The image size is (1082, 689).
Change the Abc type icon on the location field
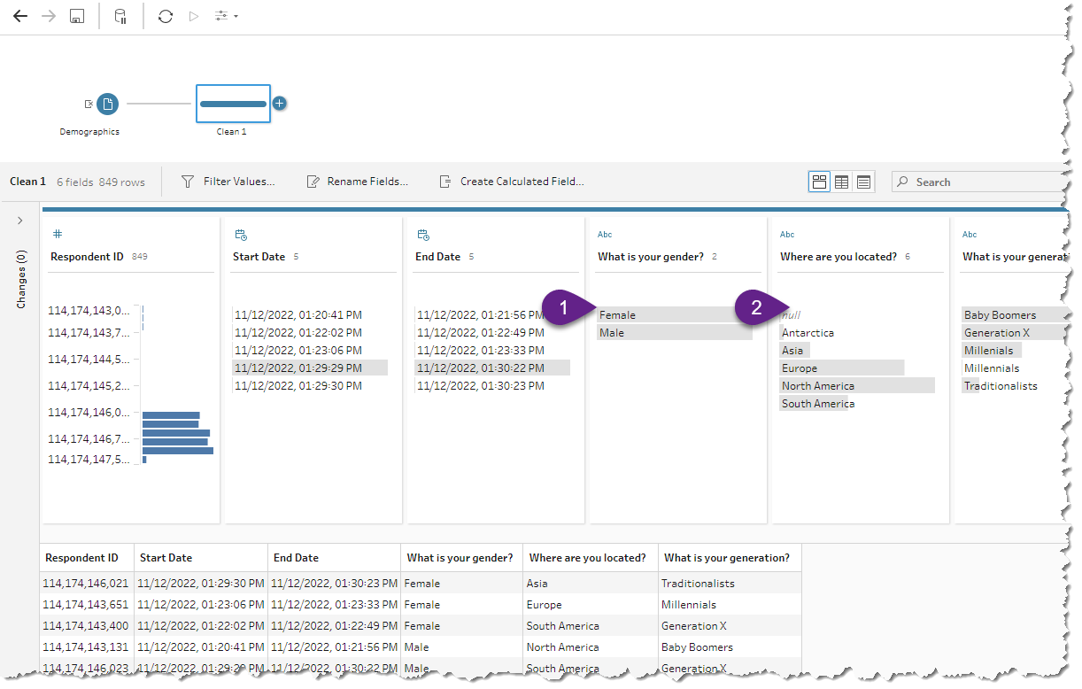pos(787,235)
